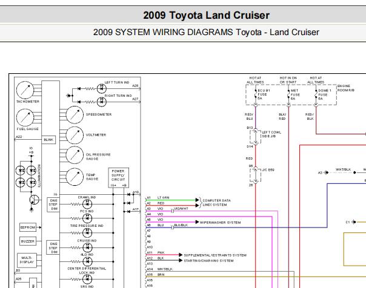Click the 'HOT IN ON OR START' label
Viewport: 366px width, 288px height.
click(288, 80)
